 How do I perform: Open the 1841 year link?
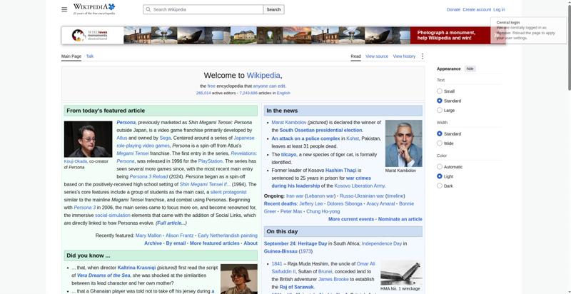click(x=277, y=263)
